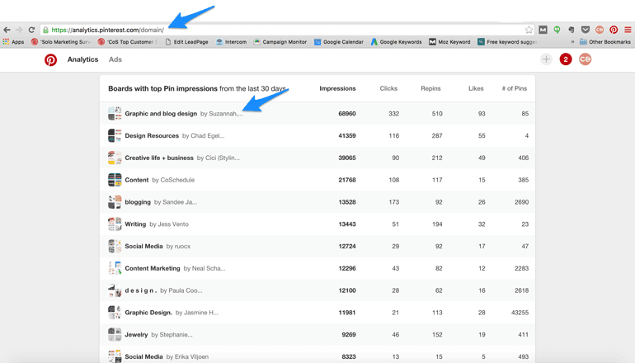
Task: Open Free keyword suggestion bookmark
Action: coord(507,42)
